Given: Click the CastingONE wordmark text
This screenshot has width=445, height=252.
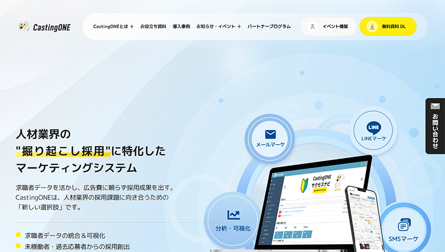Looking at the screenshot, I should tap(52, 27).
